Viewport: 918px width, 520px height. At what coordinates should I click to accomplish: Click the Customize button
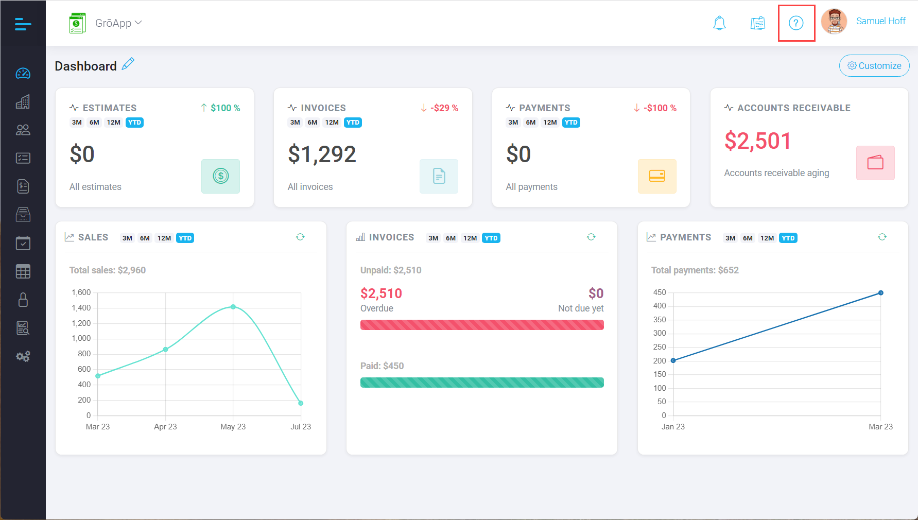[x=874, y=66]
